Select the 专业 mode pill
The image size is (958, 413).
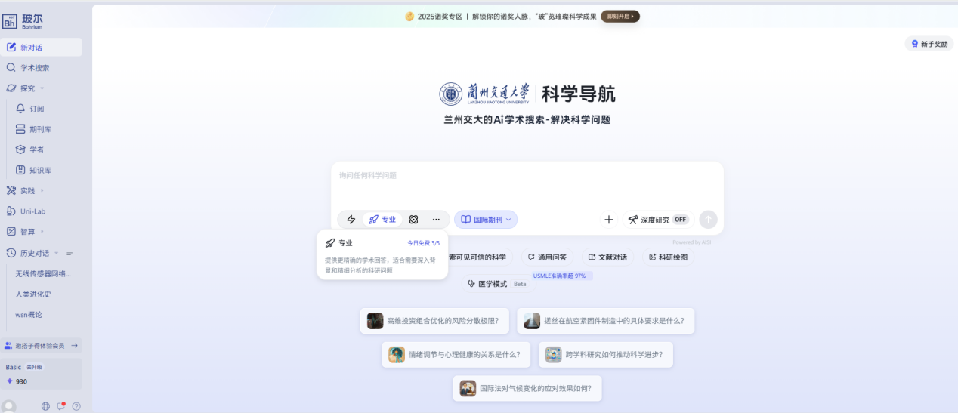(382, 220)
